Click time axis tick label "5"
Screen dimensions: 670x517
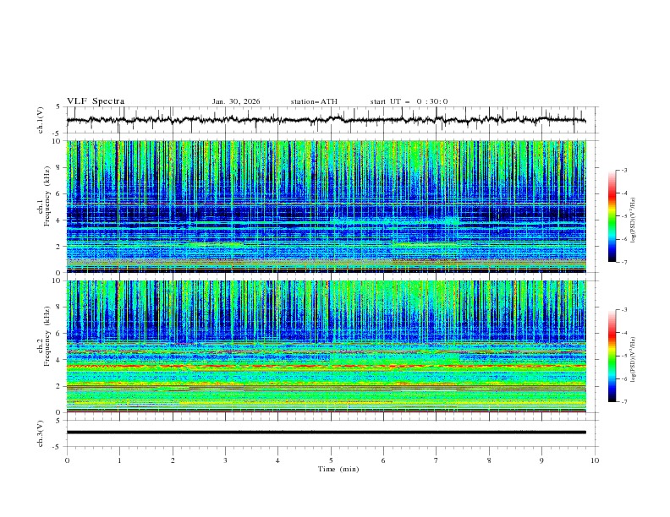331,460
